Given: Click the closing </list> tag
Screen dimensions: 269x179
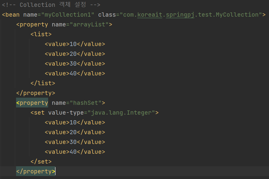Looking at the screenshot, I should [43, 83].
